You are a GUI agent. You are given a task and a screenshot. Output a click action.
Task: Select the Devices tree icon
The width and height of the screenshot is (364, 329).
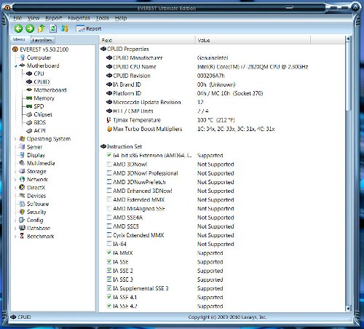(x=22, y=196)
